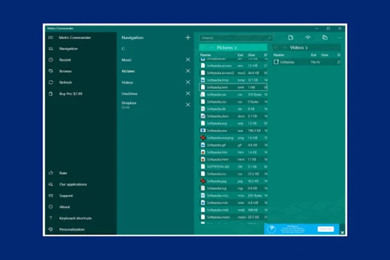Viewport: 390px width, 260px height.
Task: Open the Support entry
Action: point(66,196)
